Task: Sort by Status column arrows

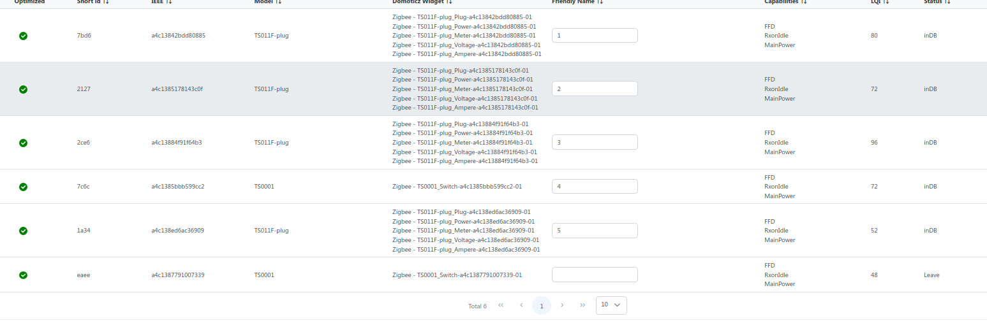Action: pyautogui.click(x=947, y=2)
